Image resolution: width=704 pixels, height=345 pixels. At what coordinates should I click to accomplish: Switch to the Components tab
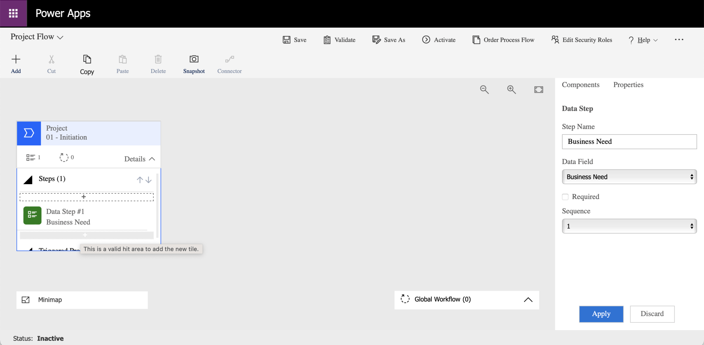pyautogui.click(x=580, y=85)
